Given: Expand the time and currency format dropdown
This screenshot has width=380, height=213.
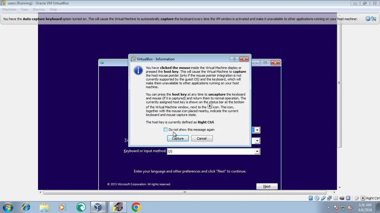Looking at the screenshot, I should [257, 141].
